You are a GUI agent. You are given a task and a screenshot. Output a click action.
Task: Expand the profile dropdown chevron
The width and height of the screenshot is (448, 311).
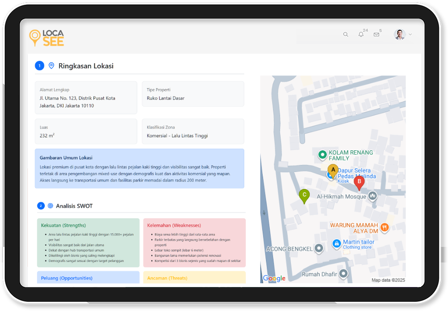point(410,34)
